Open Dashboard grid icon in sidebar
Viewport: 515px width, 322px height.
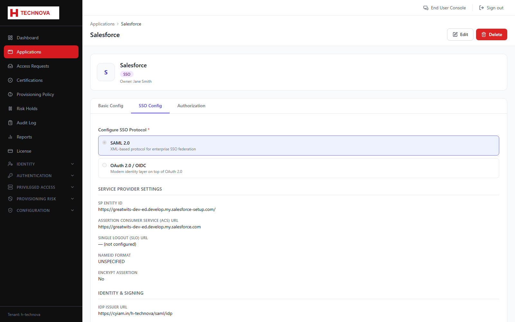click(10, 38)
